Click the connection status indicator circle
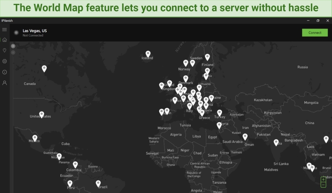The image size is (332, 193). (16, 32)
